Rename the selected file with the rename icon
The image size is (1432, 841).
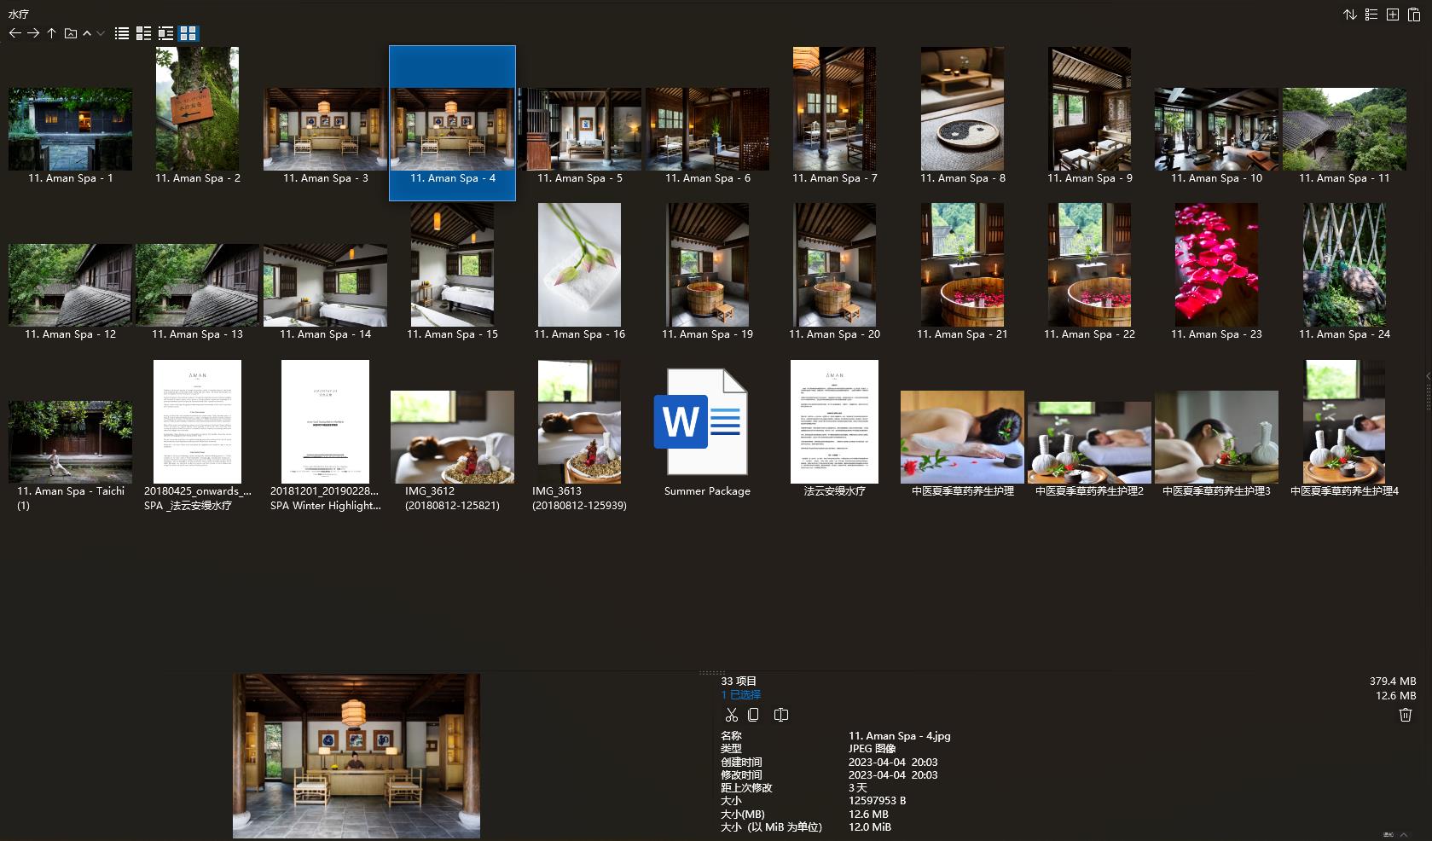[x=780, y=715]
